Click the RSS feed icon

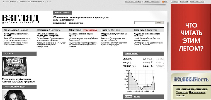tap(163, 2)
